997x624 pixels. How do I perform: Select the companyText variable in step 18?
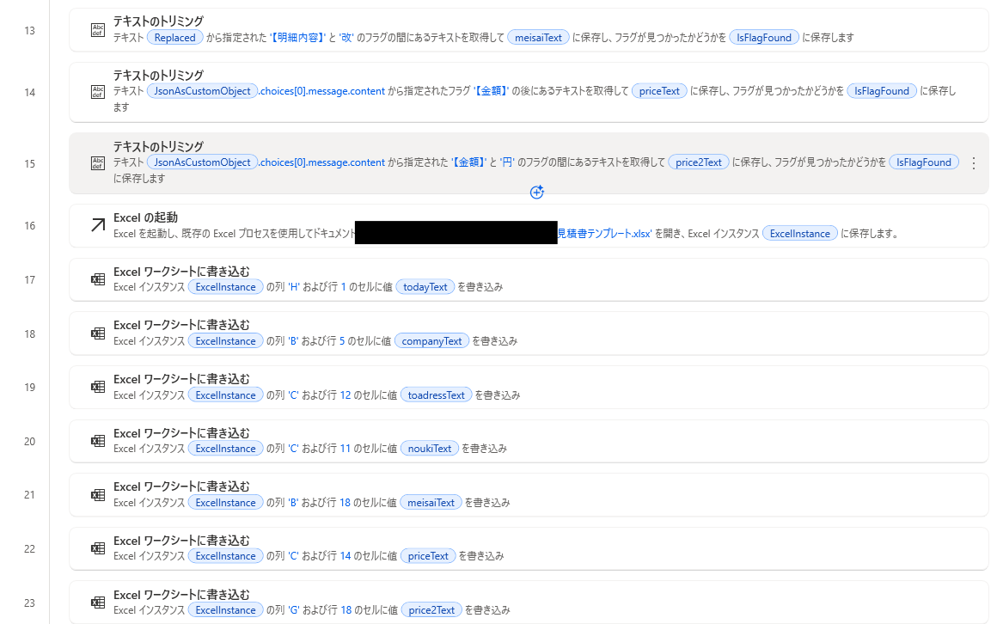(x=431, y=341)
